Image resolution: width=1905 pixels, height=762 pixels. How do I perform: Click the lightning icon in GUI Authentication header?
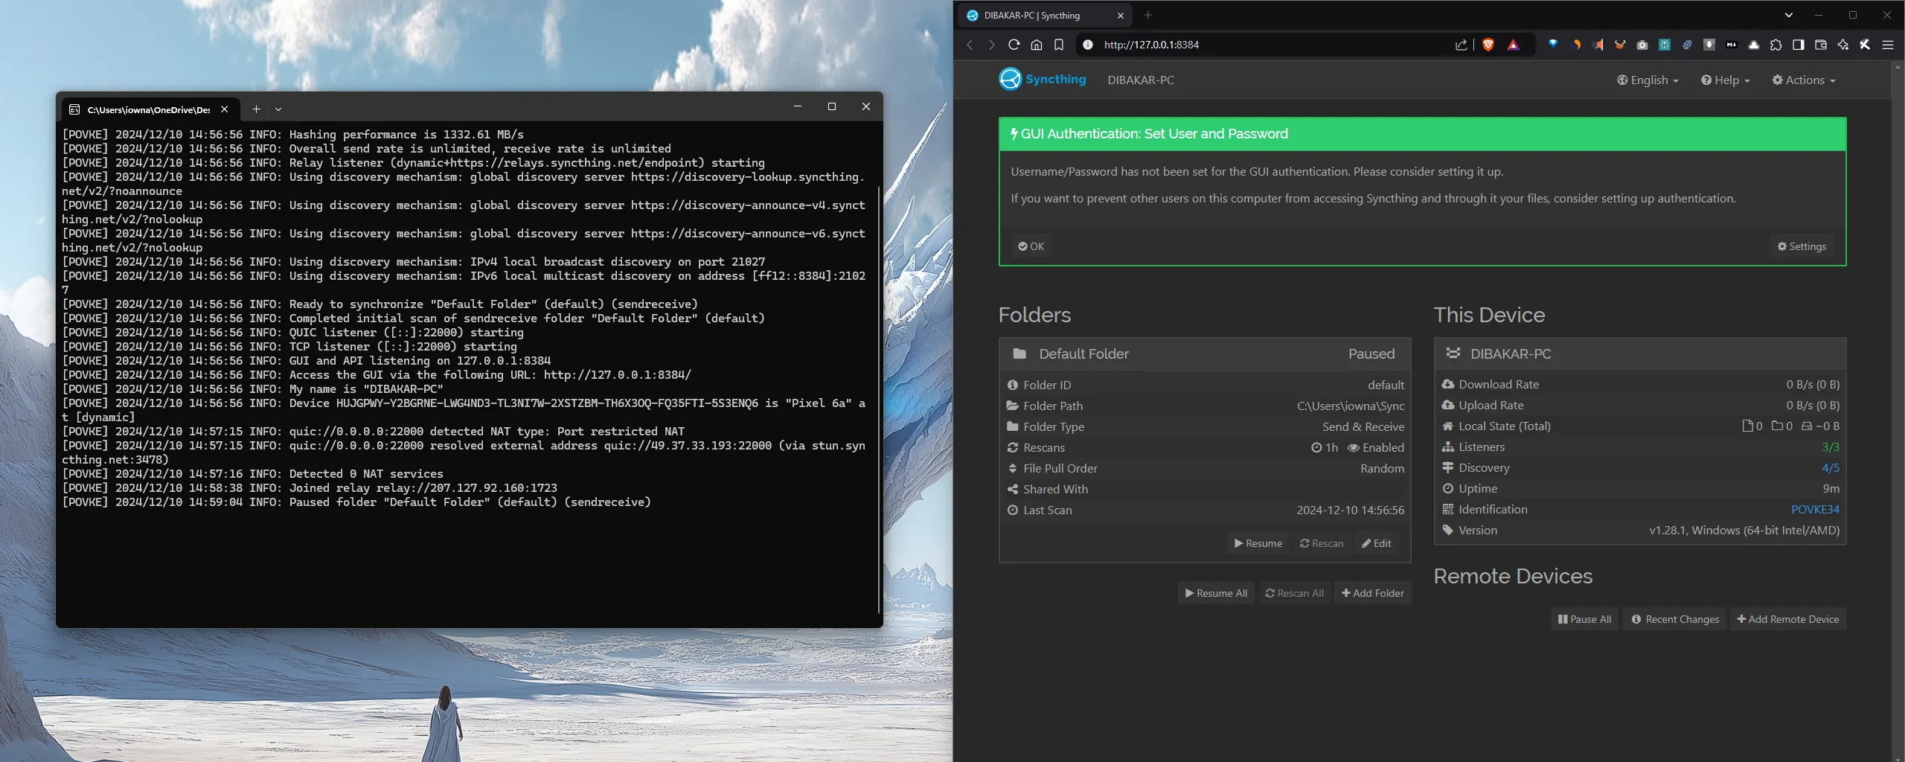(1014, 134)
